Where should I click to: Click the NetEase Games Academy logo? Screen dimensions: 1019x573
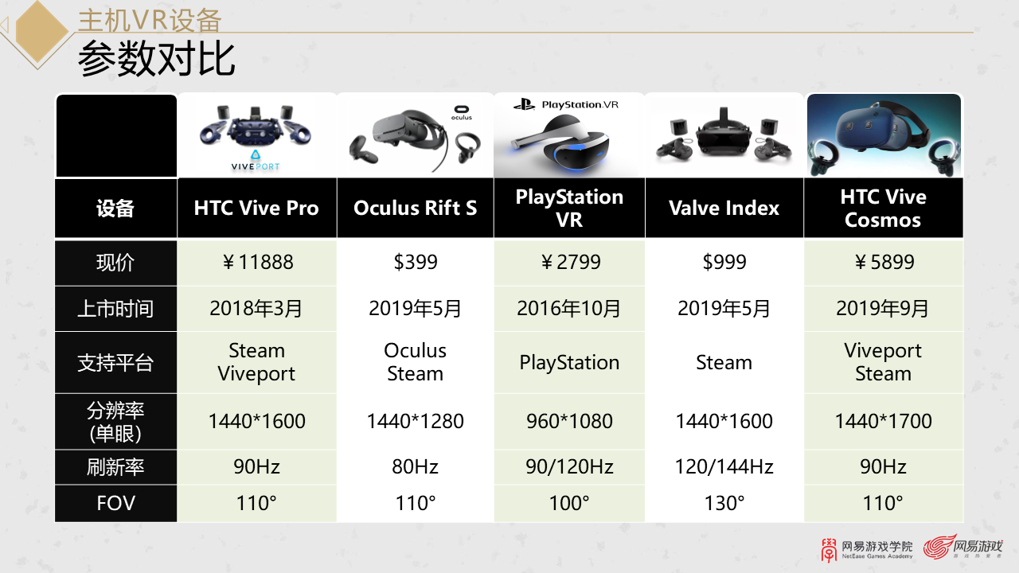(x=866, y=548)
